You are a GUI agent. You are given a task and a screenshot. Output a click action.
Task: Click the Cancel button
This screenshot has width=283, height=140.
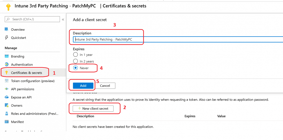(x=105, y=86)
